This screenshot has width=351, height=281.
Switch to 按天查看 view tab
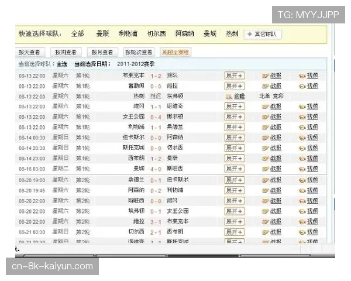tap(30, 53)
